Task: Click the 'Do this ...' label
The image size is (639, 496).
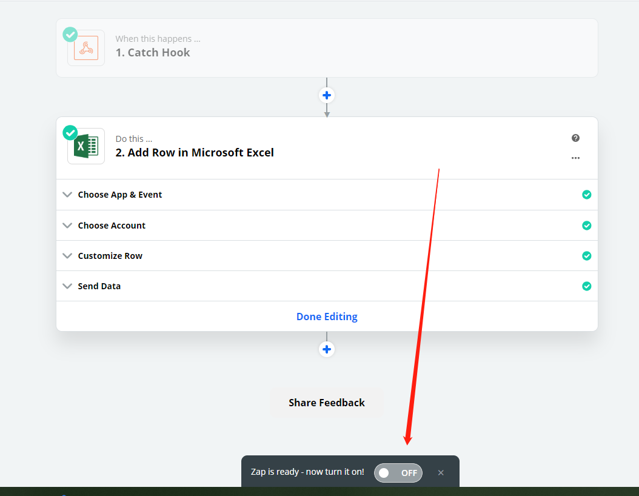Action: click(x=133, y=139)
